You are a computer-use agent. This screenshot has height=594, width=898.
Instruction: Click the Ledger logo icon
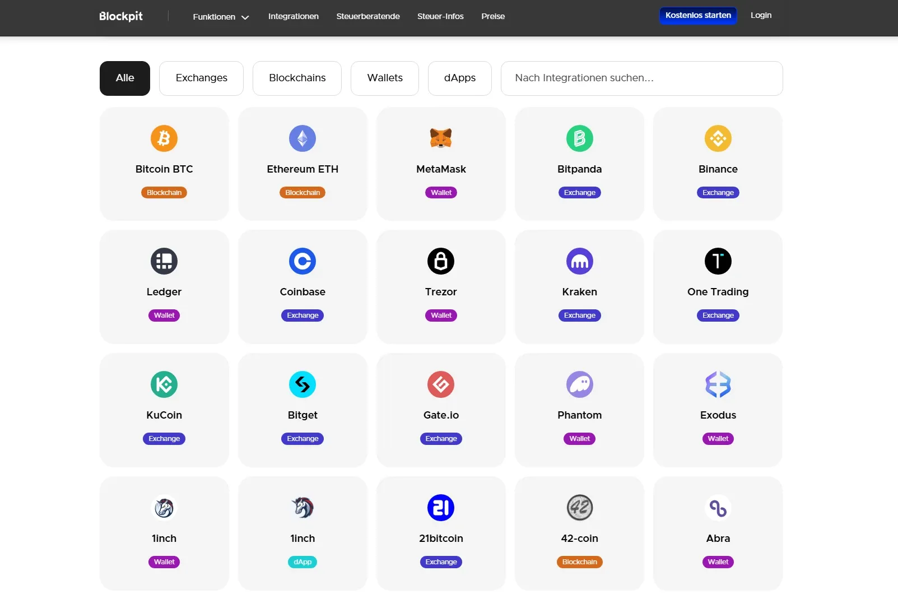click(x=164, y=261)
